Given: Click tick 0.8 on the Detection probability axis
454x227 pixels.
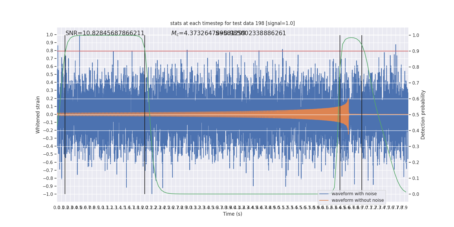Looking at the screenshot, I should (416, 67).
